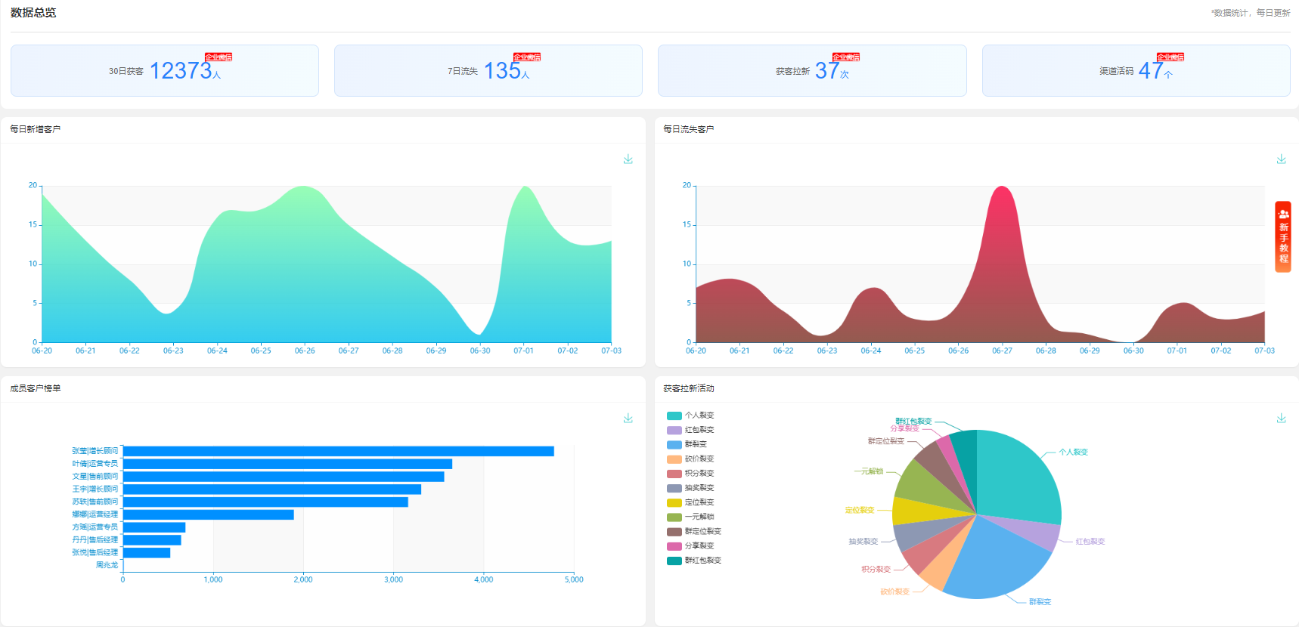Screen dimensions: 1299x627
Task: Click the 企业微信 badge on 30日获客 card
Action: 219,57
